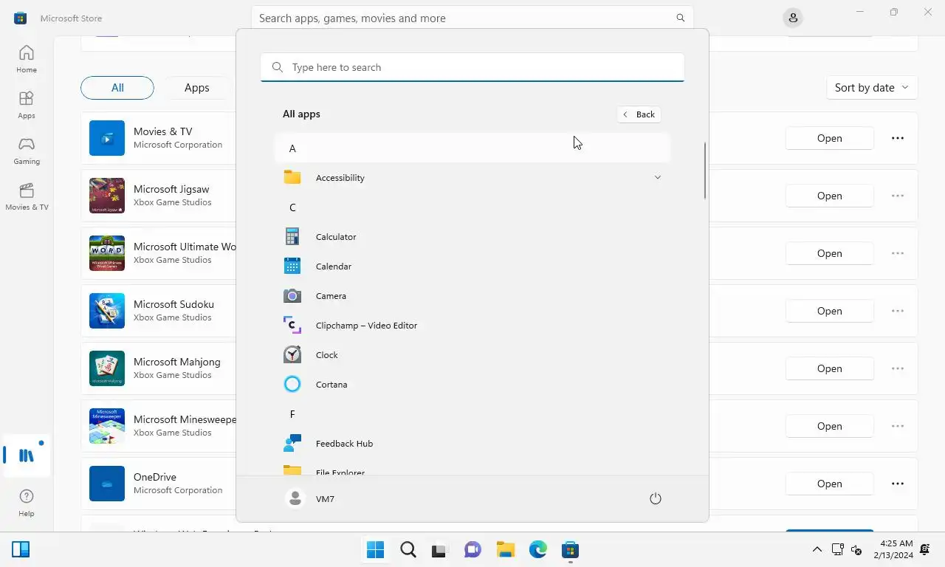Jump to letter C section header

tap(472, 207)
